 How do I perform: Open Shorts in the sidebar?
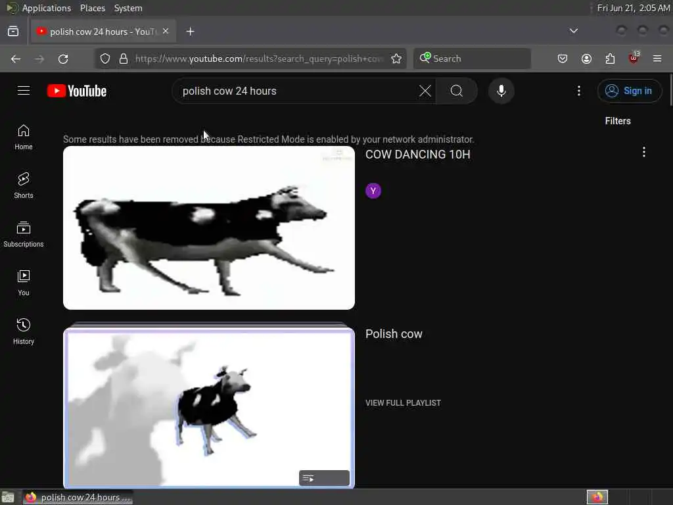24,186
